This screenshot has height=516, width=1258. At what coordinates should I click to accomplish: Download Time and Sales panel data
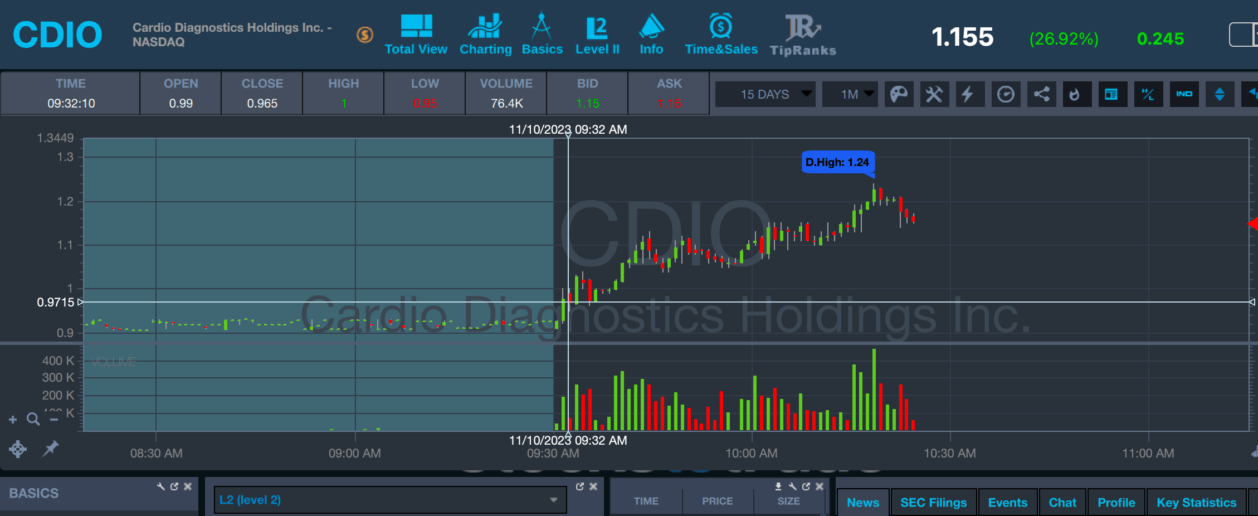(778, 486)
